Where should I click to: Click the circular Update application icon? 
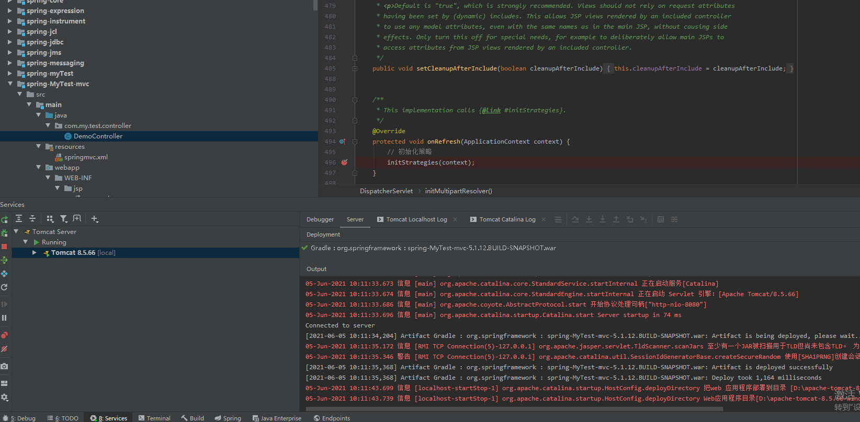pyautogui.click(x=4, y=287)
